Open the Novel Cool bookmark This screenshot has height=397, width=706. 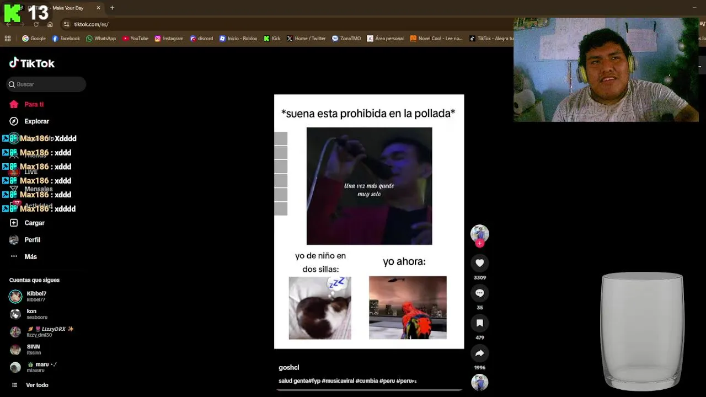436,39
